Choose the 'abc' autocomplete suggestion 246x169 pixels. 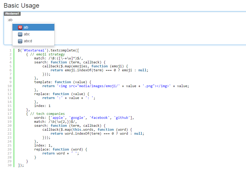pos(33,34)
